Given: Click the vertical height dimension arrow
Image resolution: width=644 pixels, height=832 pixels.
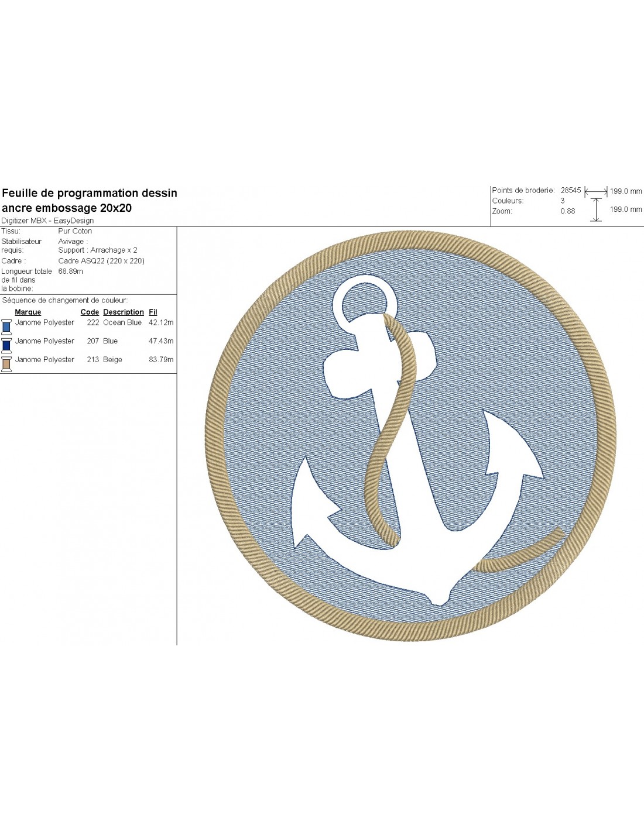Looking at the screenshot, I should (x=596, y=209).
